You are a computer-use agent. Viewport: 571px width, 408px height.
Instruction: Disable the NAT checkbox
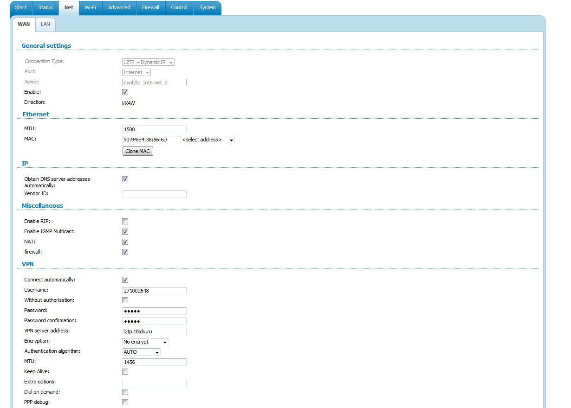(125, 242)
